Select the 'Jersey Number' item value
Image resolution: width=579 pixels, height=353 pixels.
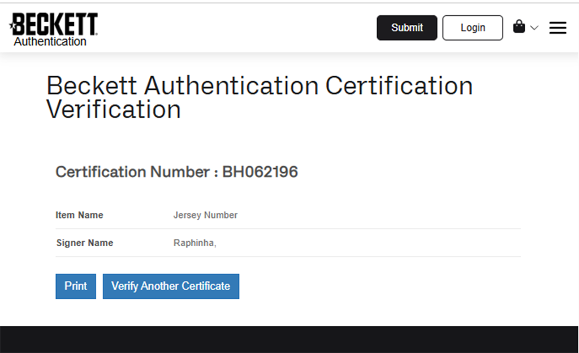point(205,215)
